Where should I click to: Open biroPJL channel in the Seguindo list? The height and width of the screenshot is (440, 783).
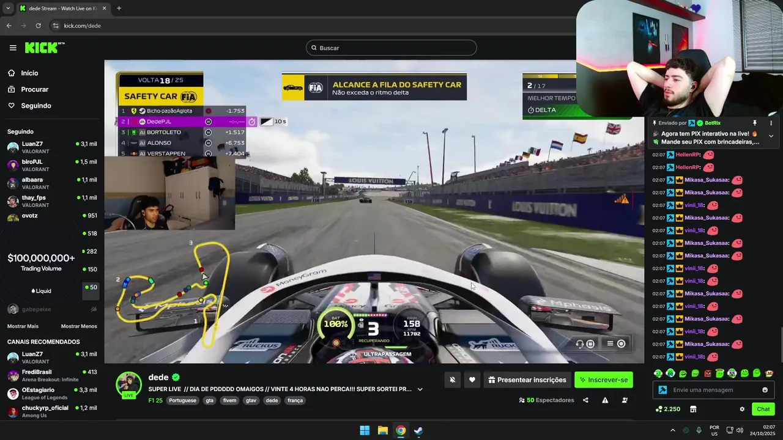(52, 165)
